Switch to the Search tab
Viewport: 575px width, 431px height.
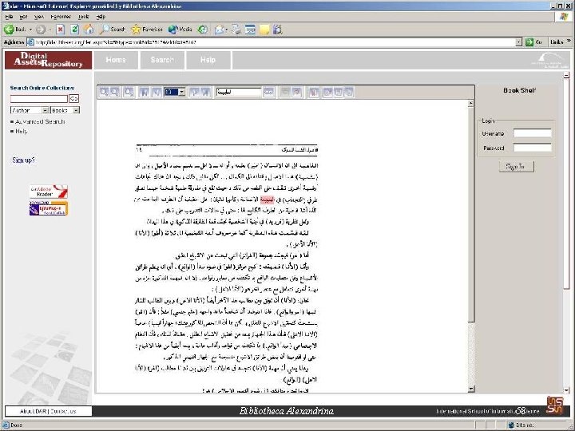(x=162, y=60)
